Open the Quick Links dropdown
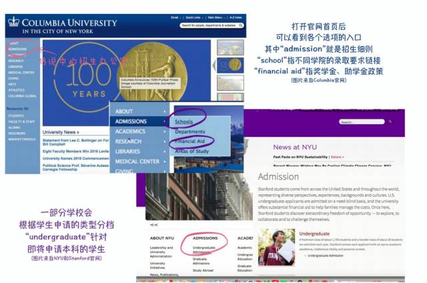Viewport: 427px width, 283px height. [x=194, y=17]
